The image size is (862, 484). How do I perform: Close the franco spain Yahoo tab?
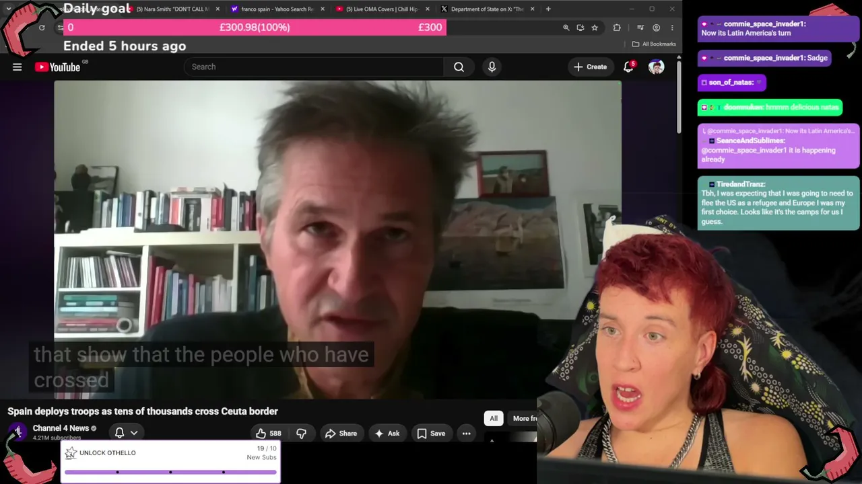323,9
